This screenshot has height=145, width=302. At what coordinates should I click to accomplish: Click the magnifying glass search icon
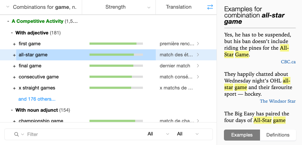17,134
